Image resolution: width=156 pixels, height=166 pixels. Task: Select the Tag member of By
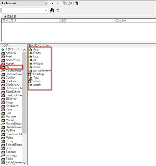pyautogui.click(x=34, y=77)
